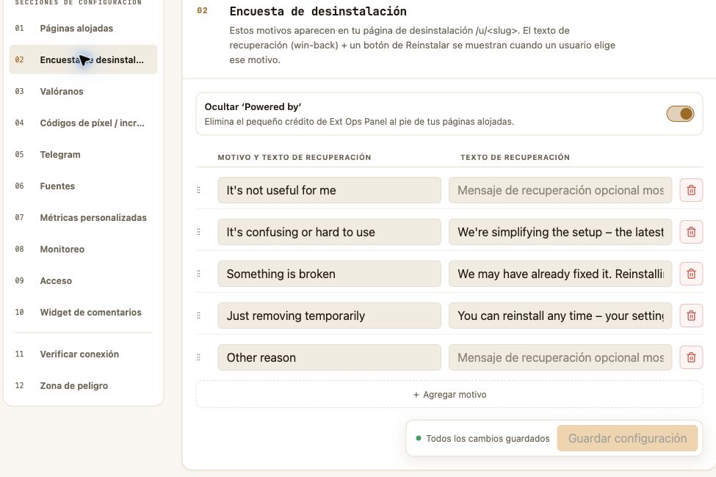Click drag handle of "It's not useful for me"
Viewport: 716px width, 477px height.
tap(198, 190)
